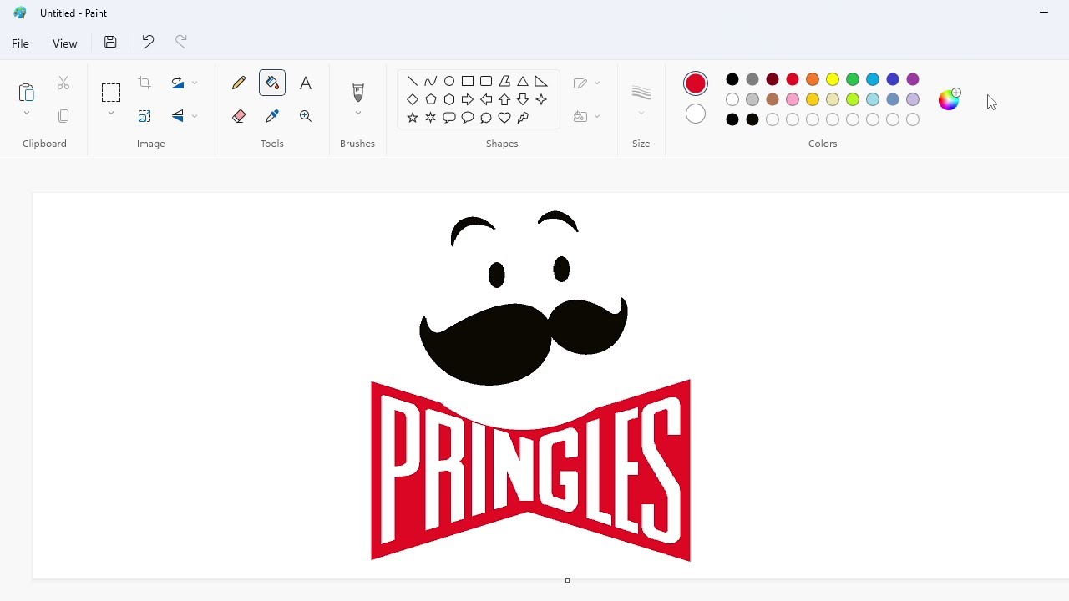Select the Fill bucket tool
This screenshot has height=601, width=1069.
coord(272,83)
